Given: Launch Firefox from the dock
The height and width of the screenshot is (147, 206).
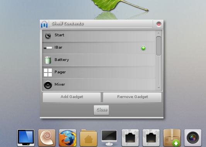Looking at the screenshot, I should [68, 138].
